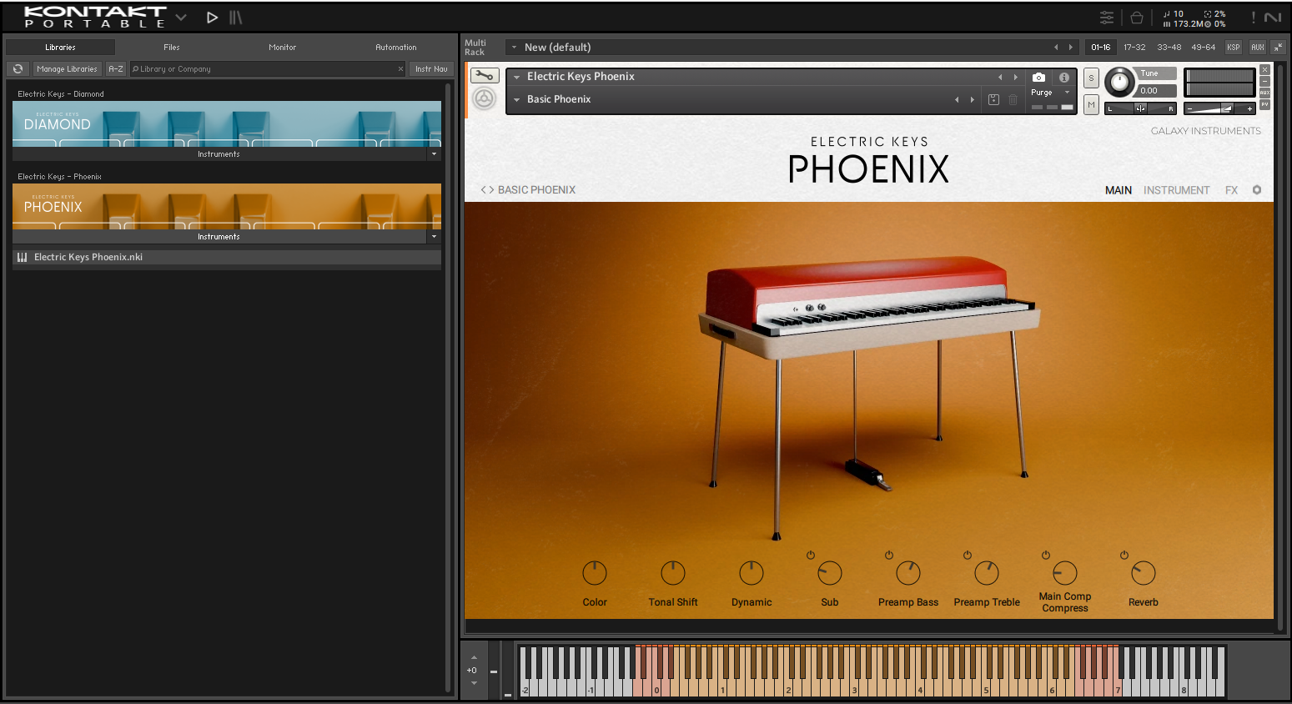Click the refresh libraries icon
Viewport: 1292px width, 704px height.
[18, 69]
